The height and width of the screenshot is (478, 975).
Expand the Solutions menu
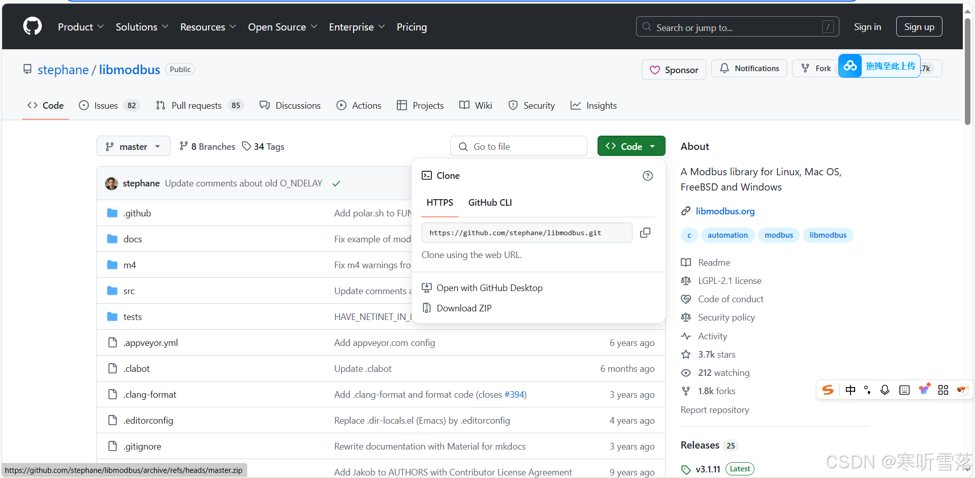tap(142, 27)
